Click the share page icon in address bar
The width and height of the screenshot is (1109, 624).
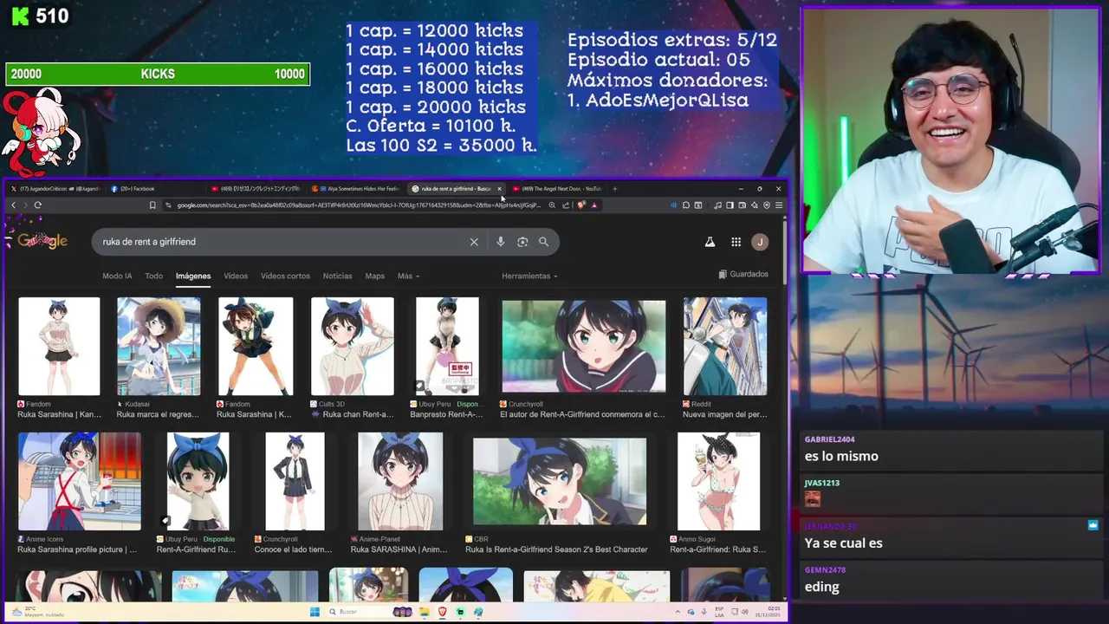click(x=566, y=205)
